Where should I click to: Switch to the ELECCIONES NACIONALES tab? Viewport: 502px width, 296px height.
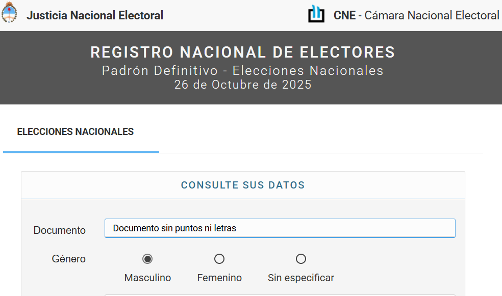(75, 131)
